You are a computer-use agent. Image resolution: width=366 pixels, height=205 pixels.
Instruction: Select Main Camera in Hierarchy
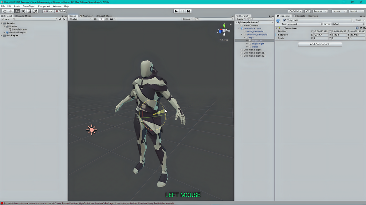coord(251,25)
